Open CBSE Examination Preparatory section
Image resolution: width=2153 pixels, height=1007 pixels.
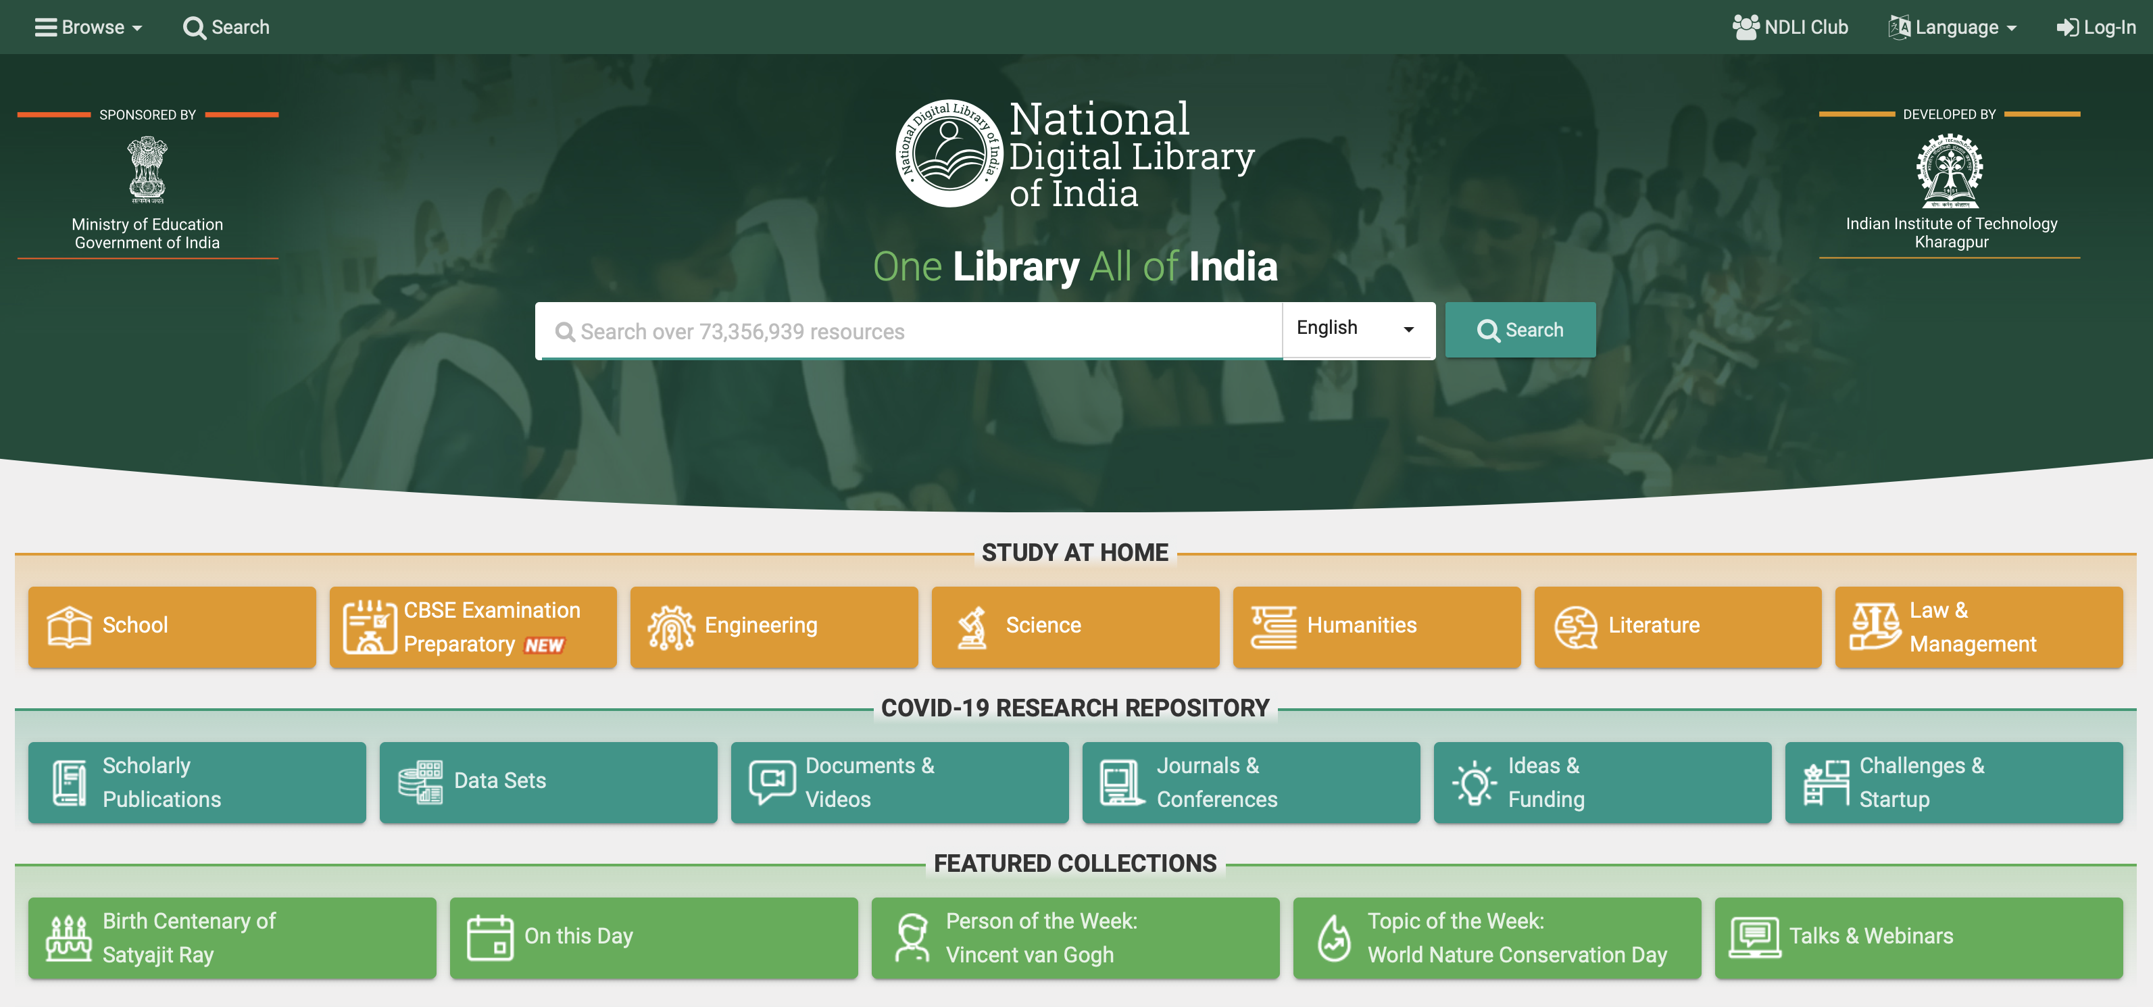click(x=473, y=627)
